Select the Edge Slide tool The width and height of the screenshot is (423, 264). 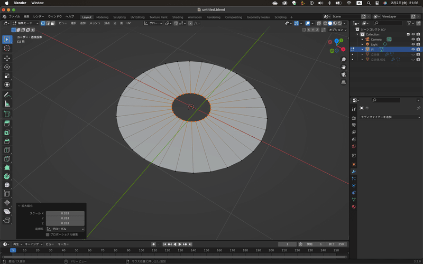click(x=7, y=194)
